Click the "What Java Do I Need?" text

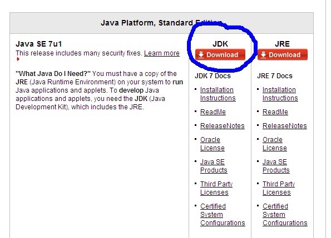coord(53,74)
